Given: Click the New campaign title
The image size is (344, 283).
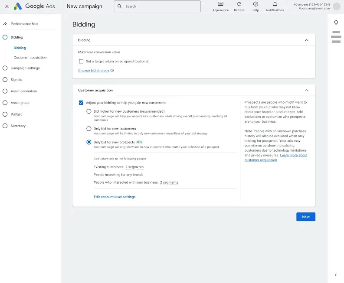Looking at the screenshot, I should 85,7.
